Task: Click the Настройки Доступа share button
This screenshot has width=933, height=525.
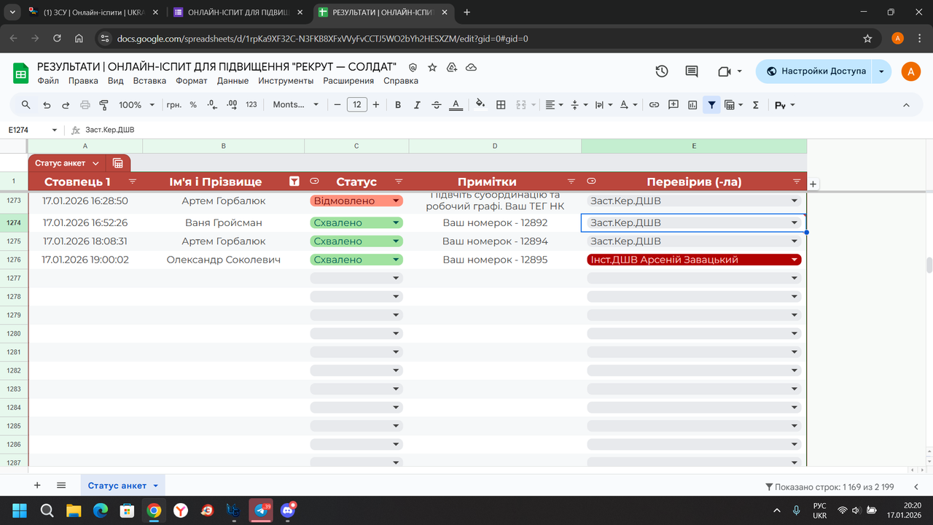Action: pos(815,71)
